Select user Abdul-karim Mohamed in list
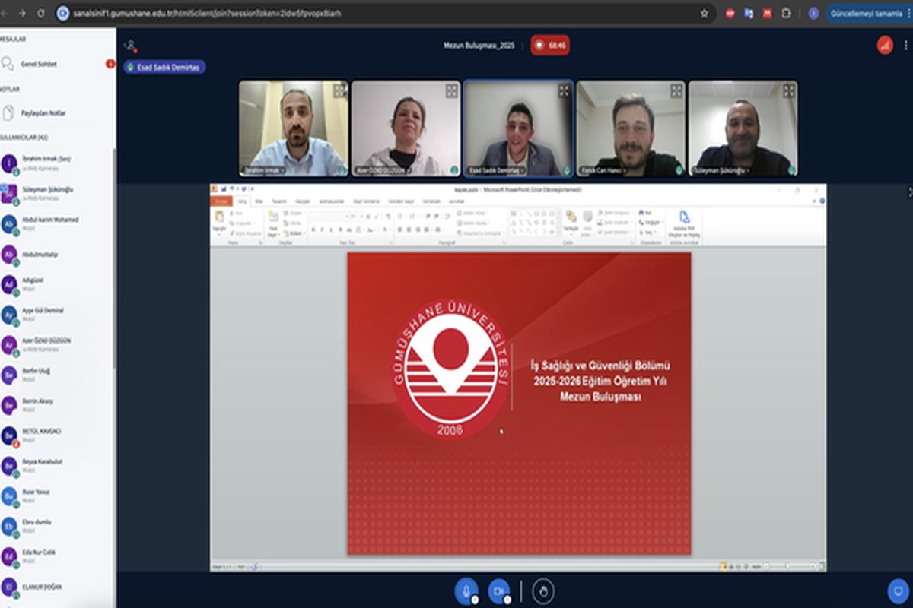Image resolution: width=913 pixels, height=608 pixels. coord(50,220)
